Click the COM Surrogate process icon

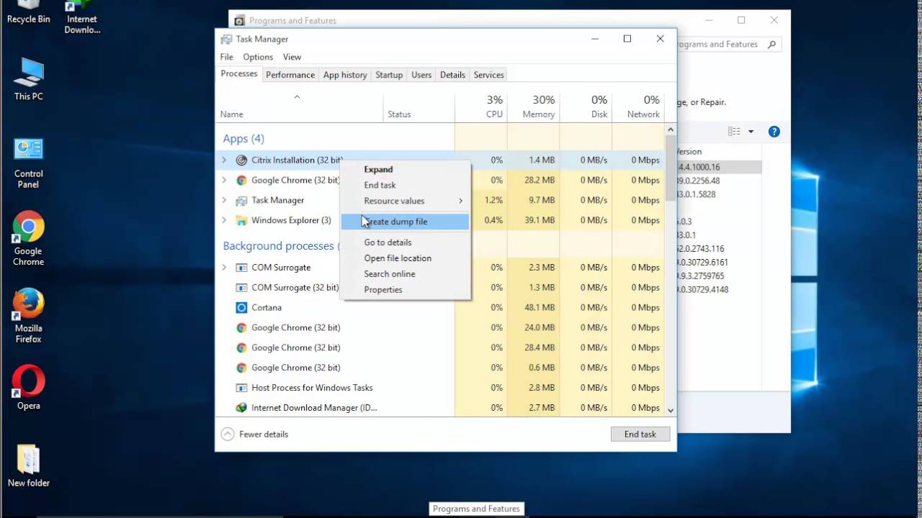(241, 267)
